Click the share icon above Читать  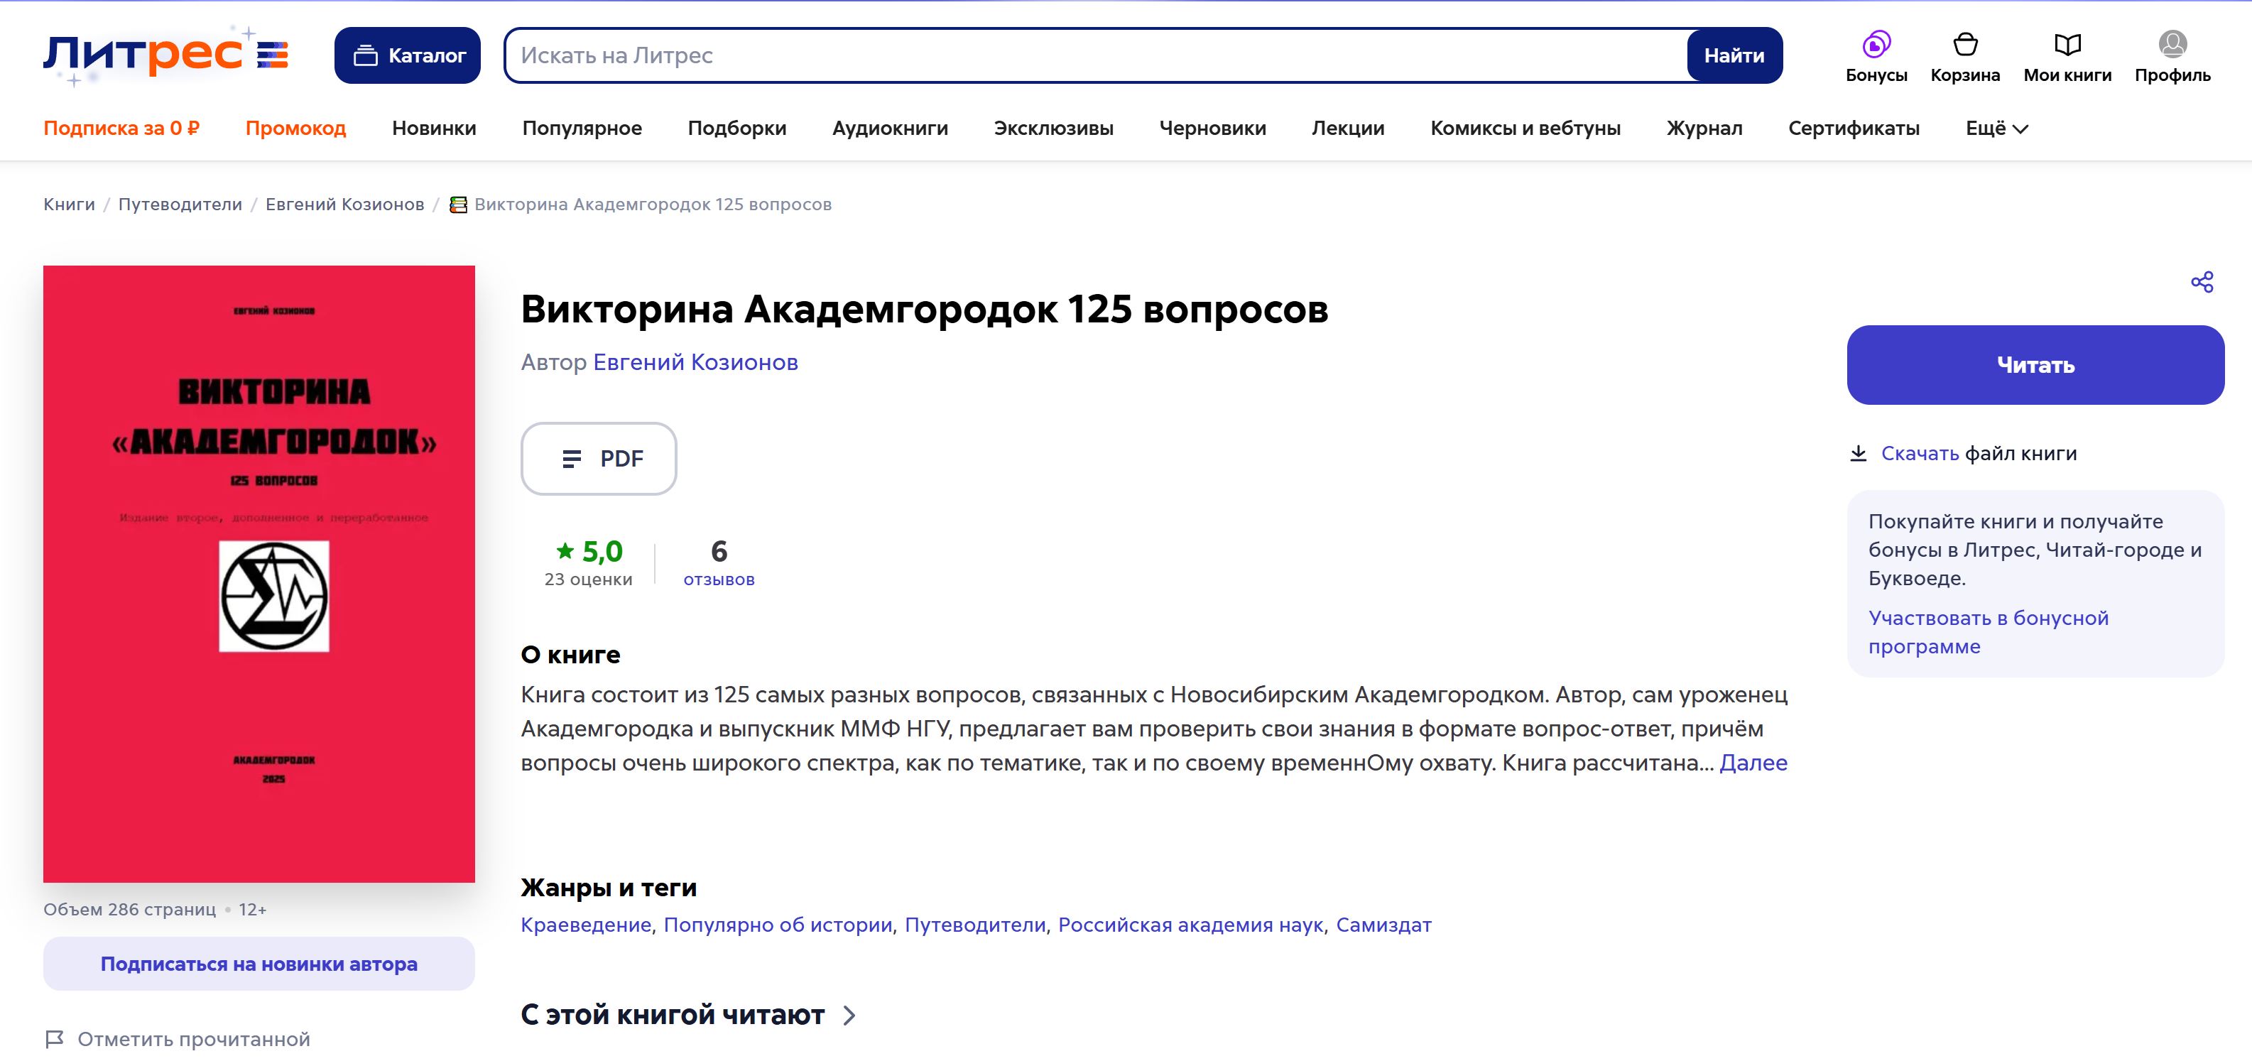pos(2202,282)
